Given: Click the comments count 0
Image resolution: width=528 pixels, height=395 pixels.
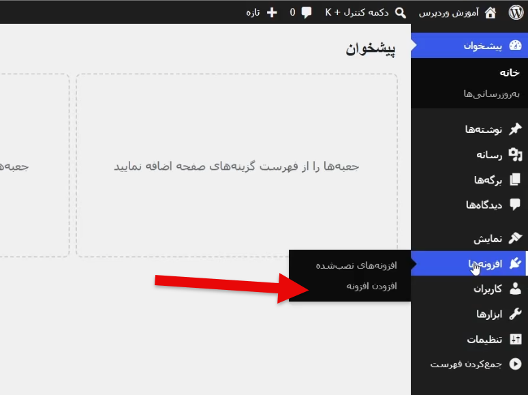Looking at the screenshot, I should 293,12.
